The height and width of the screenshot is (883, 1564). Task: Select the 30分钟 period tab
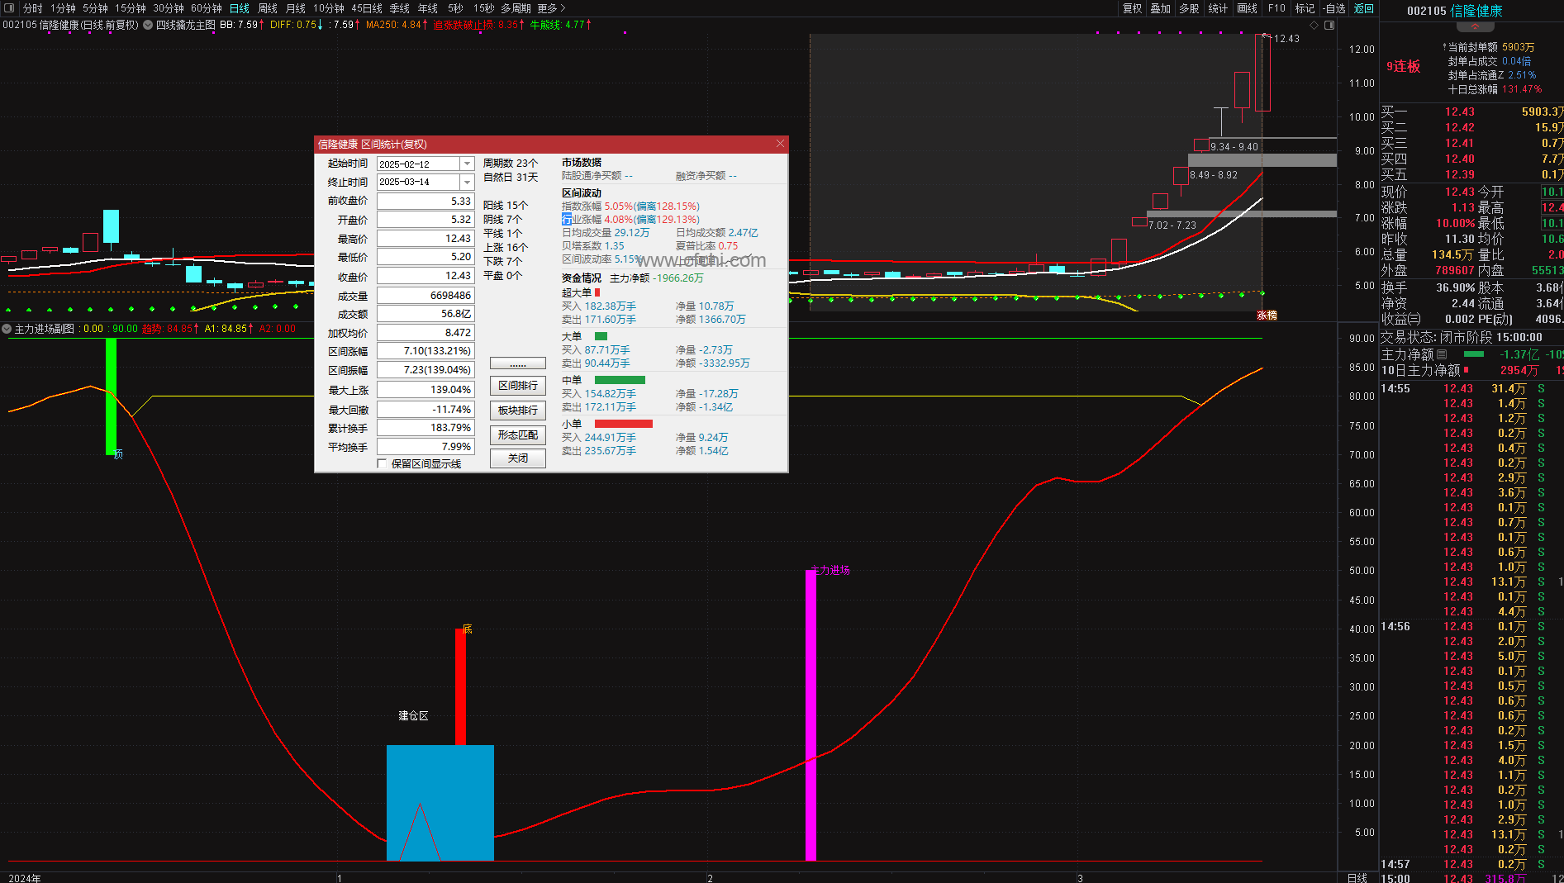tap(169, 8)
